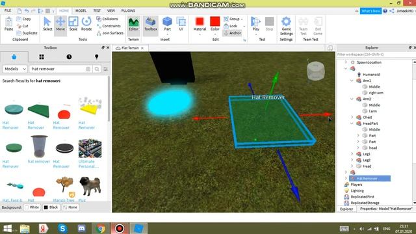Cut the selected object
The height and width of the screenshot is (234, 416).
[x=23, y=26]
